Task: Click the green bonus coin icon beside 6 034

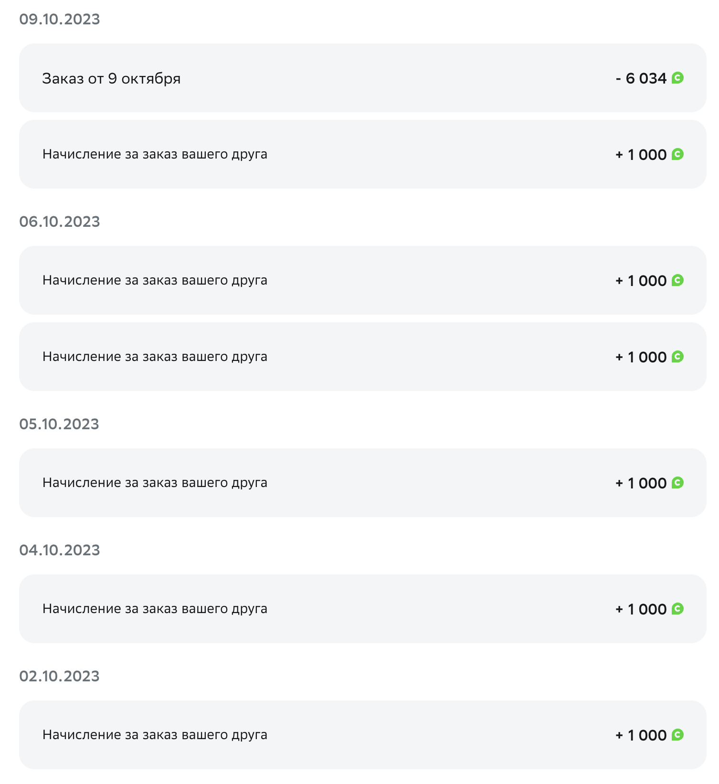Action: (x=677, y=78)
